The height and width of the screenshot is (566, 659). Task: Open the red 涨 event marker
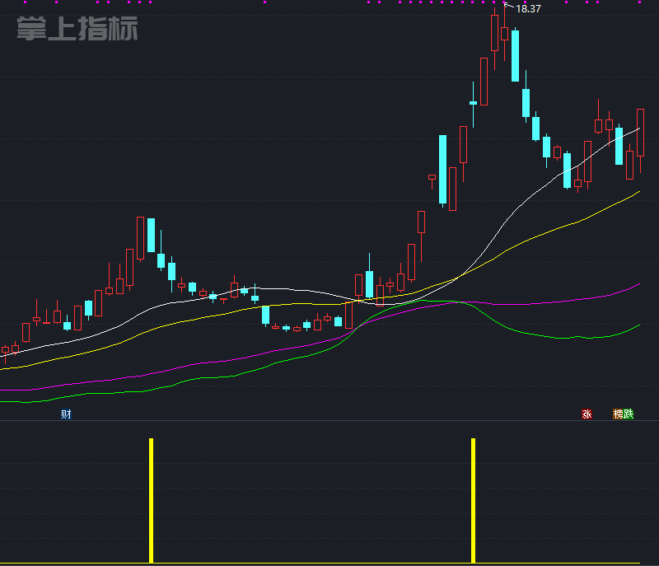click(587, 414)
